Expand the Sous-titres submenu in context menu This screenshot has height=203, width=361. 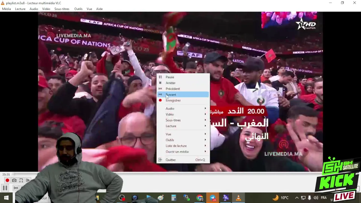coord(183,120)
